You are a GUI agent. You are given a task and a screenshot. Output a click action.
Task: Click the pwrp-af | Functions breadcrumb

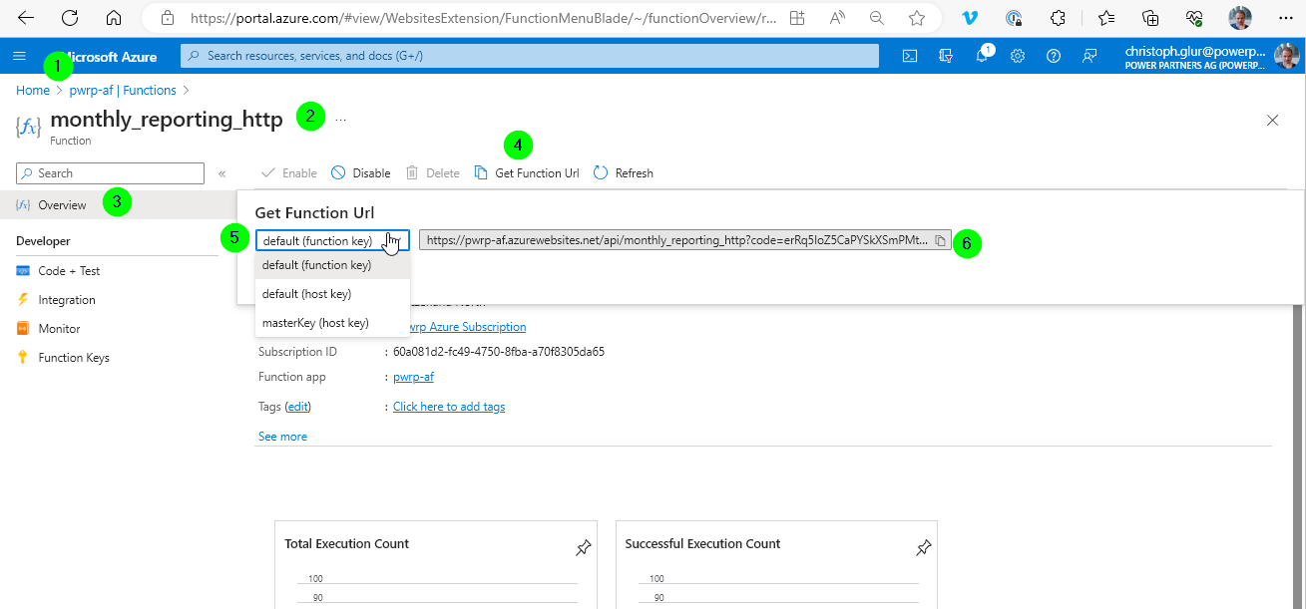123,90
